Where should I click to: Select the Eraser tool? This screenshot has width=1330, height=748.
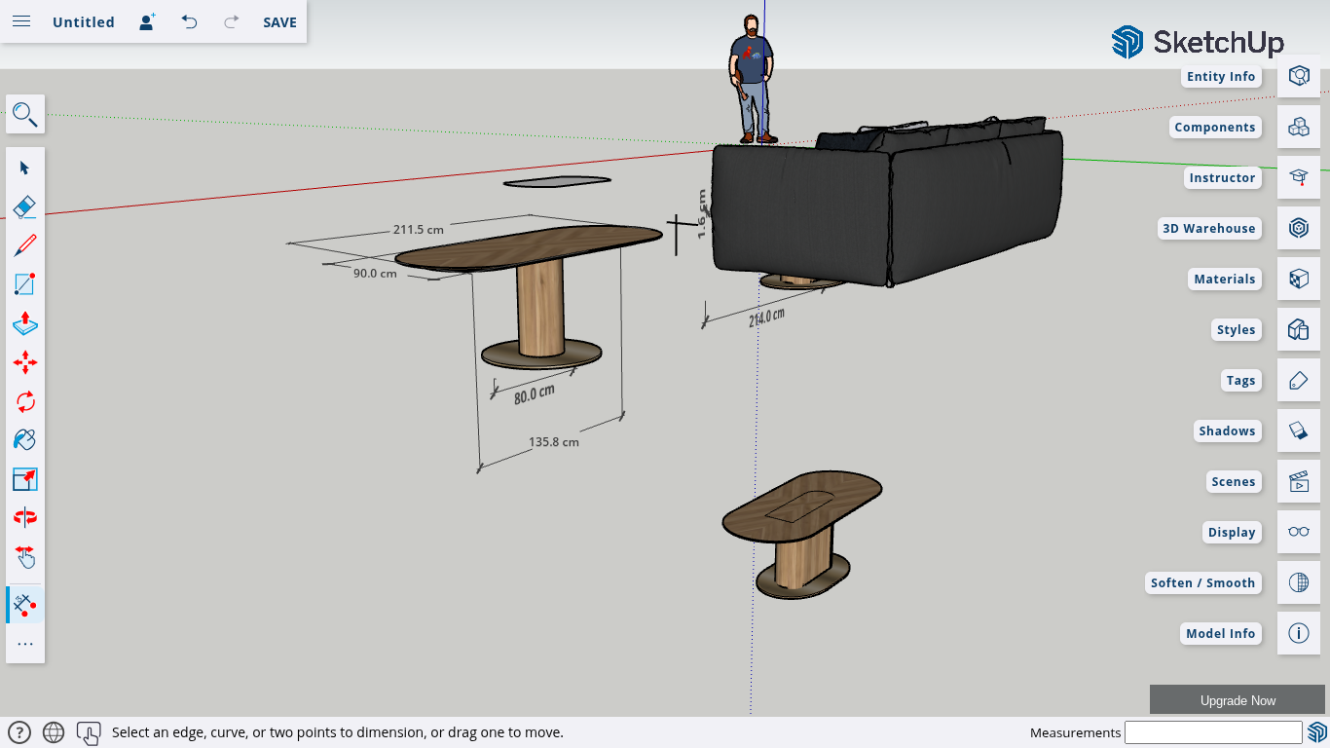(25, 206)
